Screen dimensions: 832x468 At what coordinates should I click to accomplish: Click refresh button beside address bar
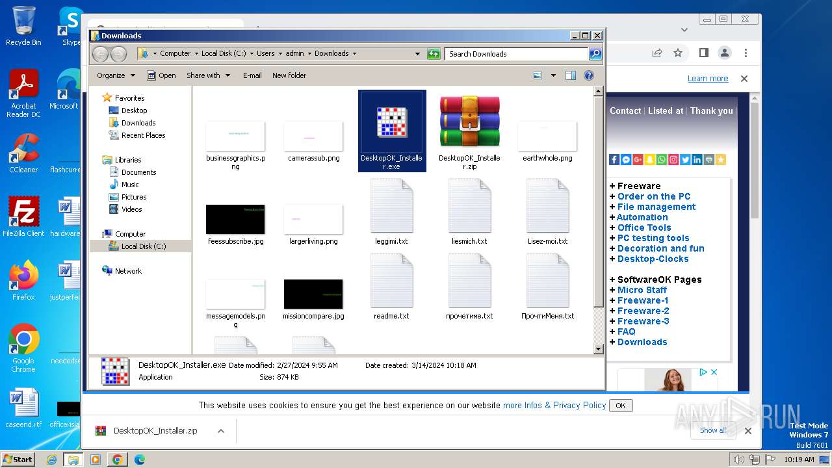coord(434,54)
